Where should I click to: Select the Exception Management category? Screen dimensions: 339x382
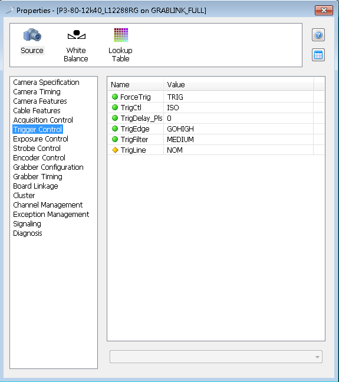tap(51, 215)
